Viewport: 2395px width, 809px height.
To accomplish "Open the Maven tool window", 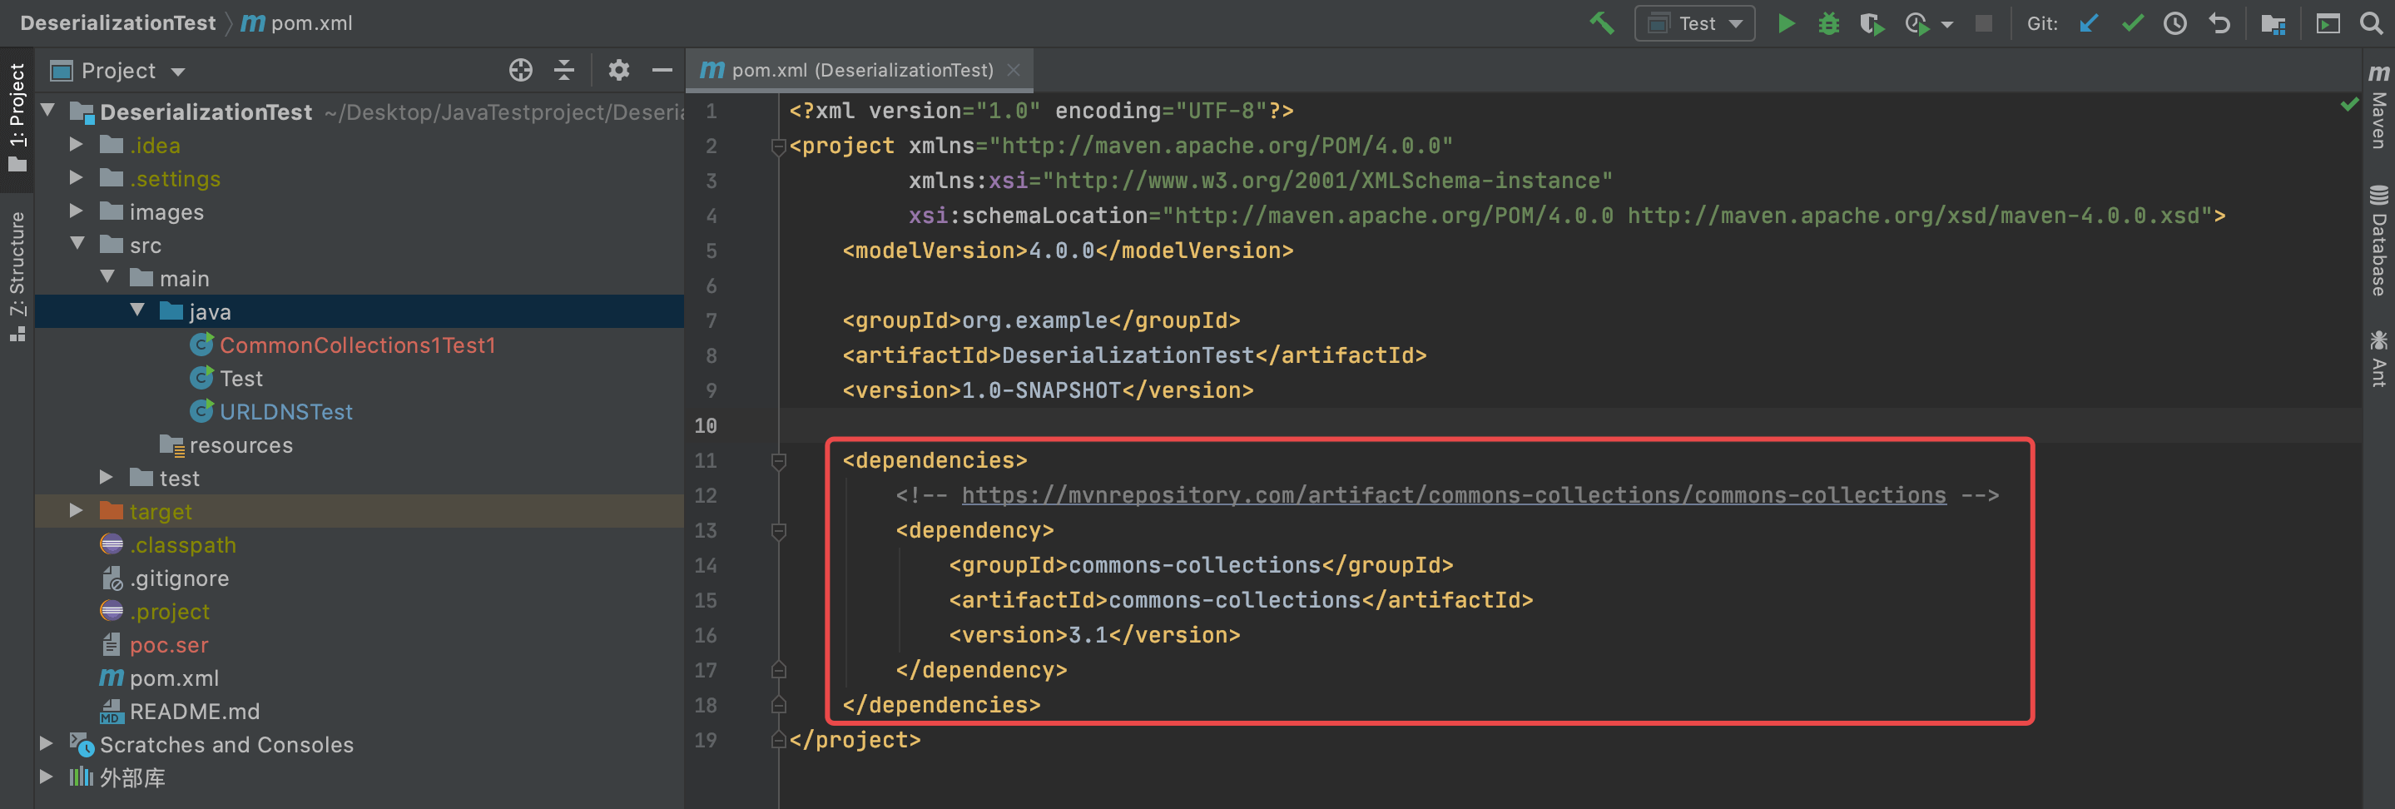I will coord(2379,108).
